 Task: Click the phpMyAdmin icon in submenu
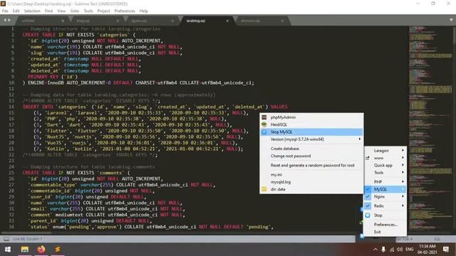coord(264,117)
